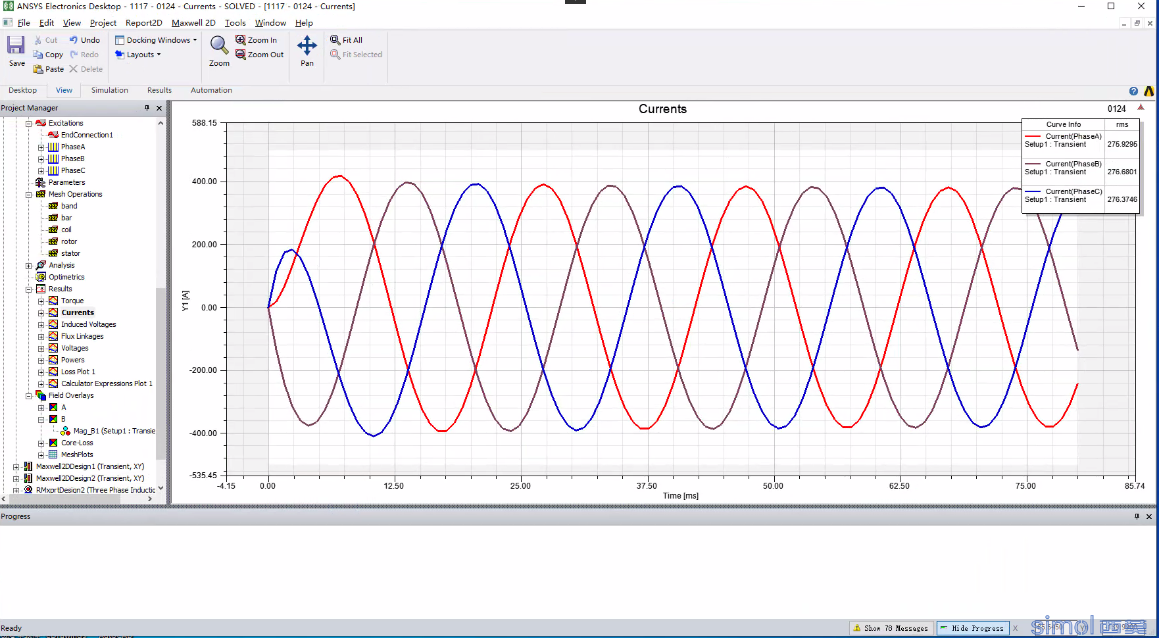
Task: Expand the Analysis node
Action: [29, 265]
